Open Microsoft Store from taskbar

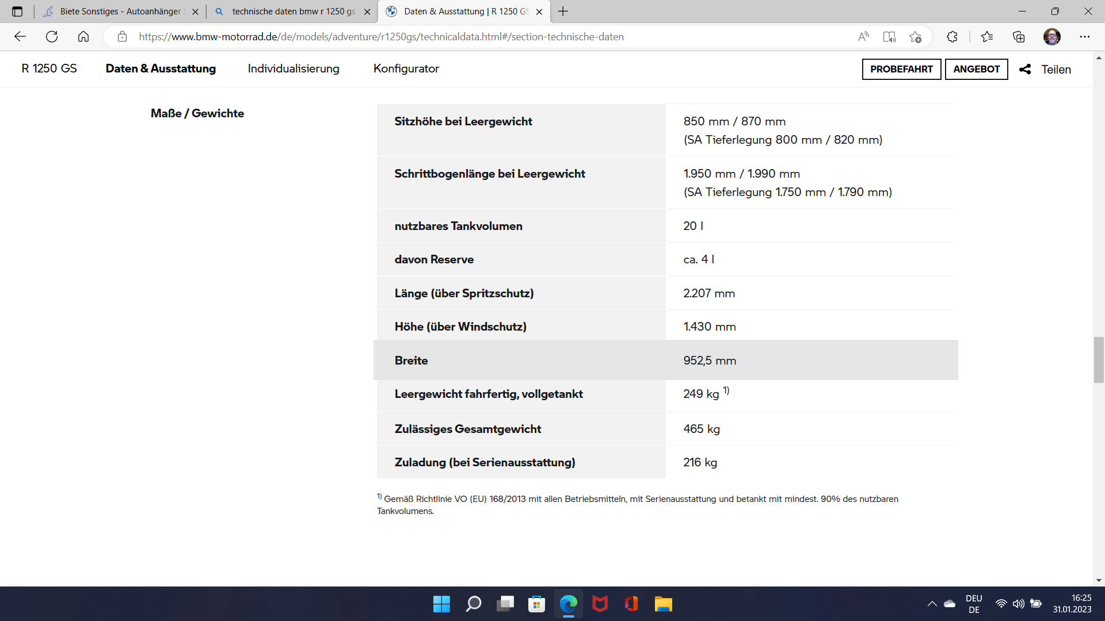(x=537, y=604)
